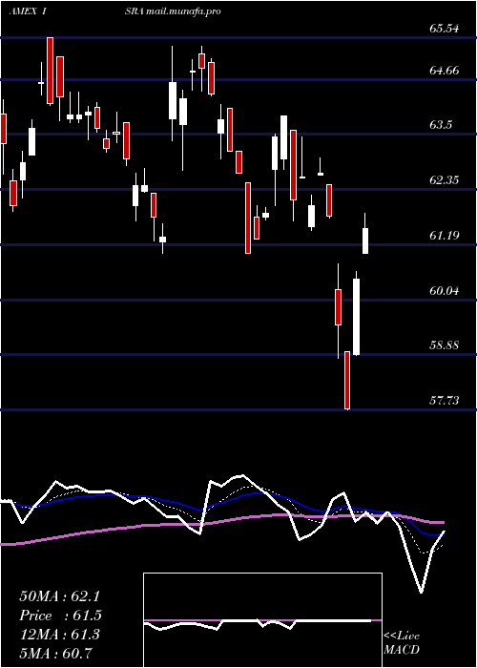Click the 65.54 price level label

click(445, 29)
